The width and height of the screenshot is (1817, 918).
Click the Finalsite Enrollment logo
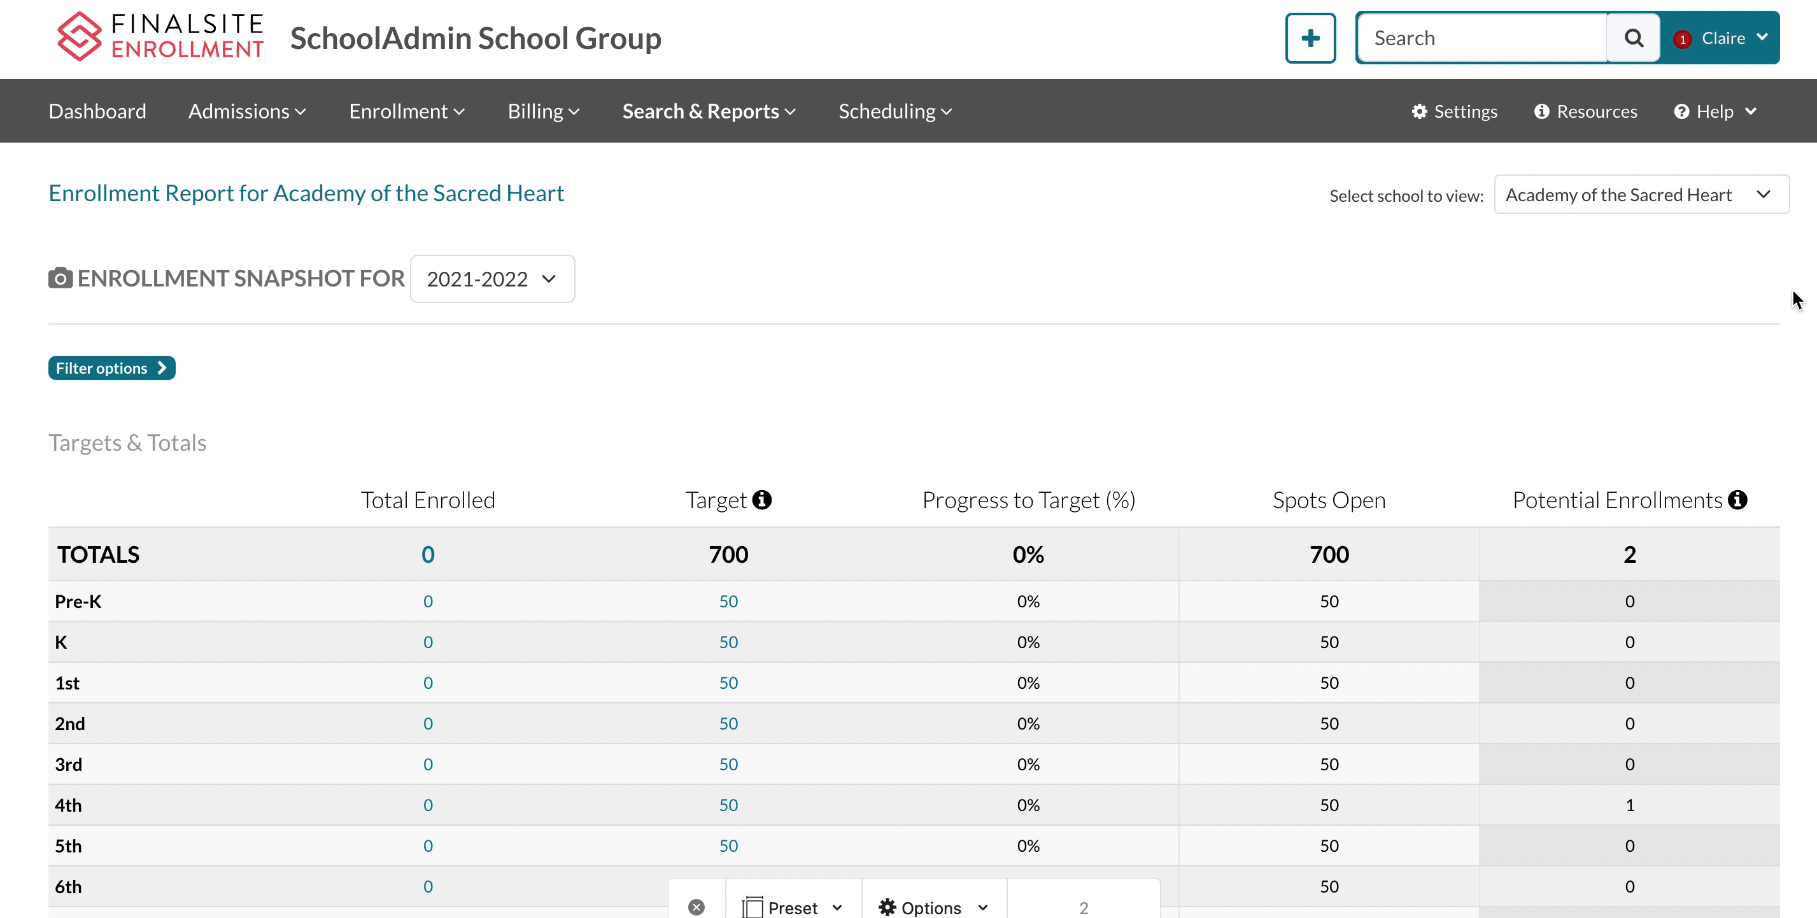(x=161, y=37)
